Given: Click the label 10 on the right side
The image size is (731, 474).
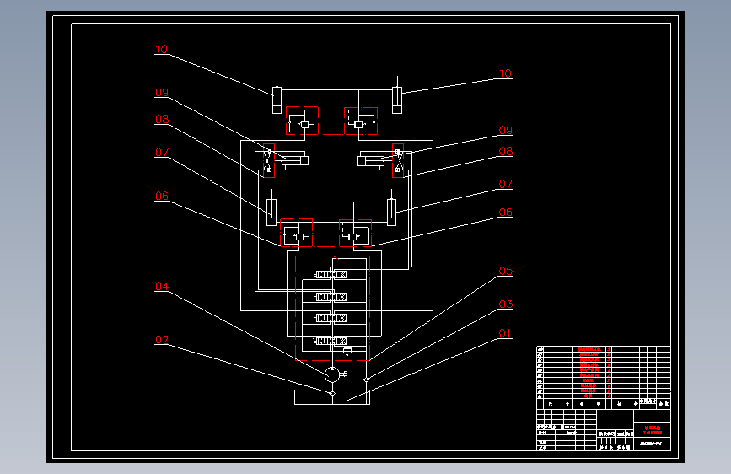Looking at the screenshot, I should tap(505, 73).
